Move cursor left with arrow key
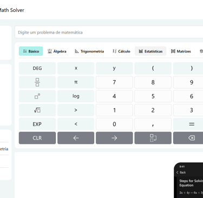Image resolution: width=203 pixels, height=198 pixels. (76, 138)
